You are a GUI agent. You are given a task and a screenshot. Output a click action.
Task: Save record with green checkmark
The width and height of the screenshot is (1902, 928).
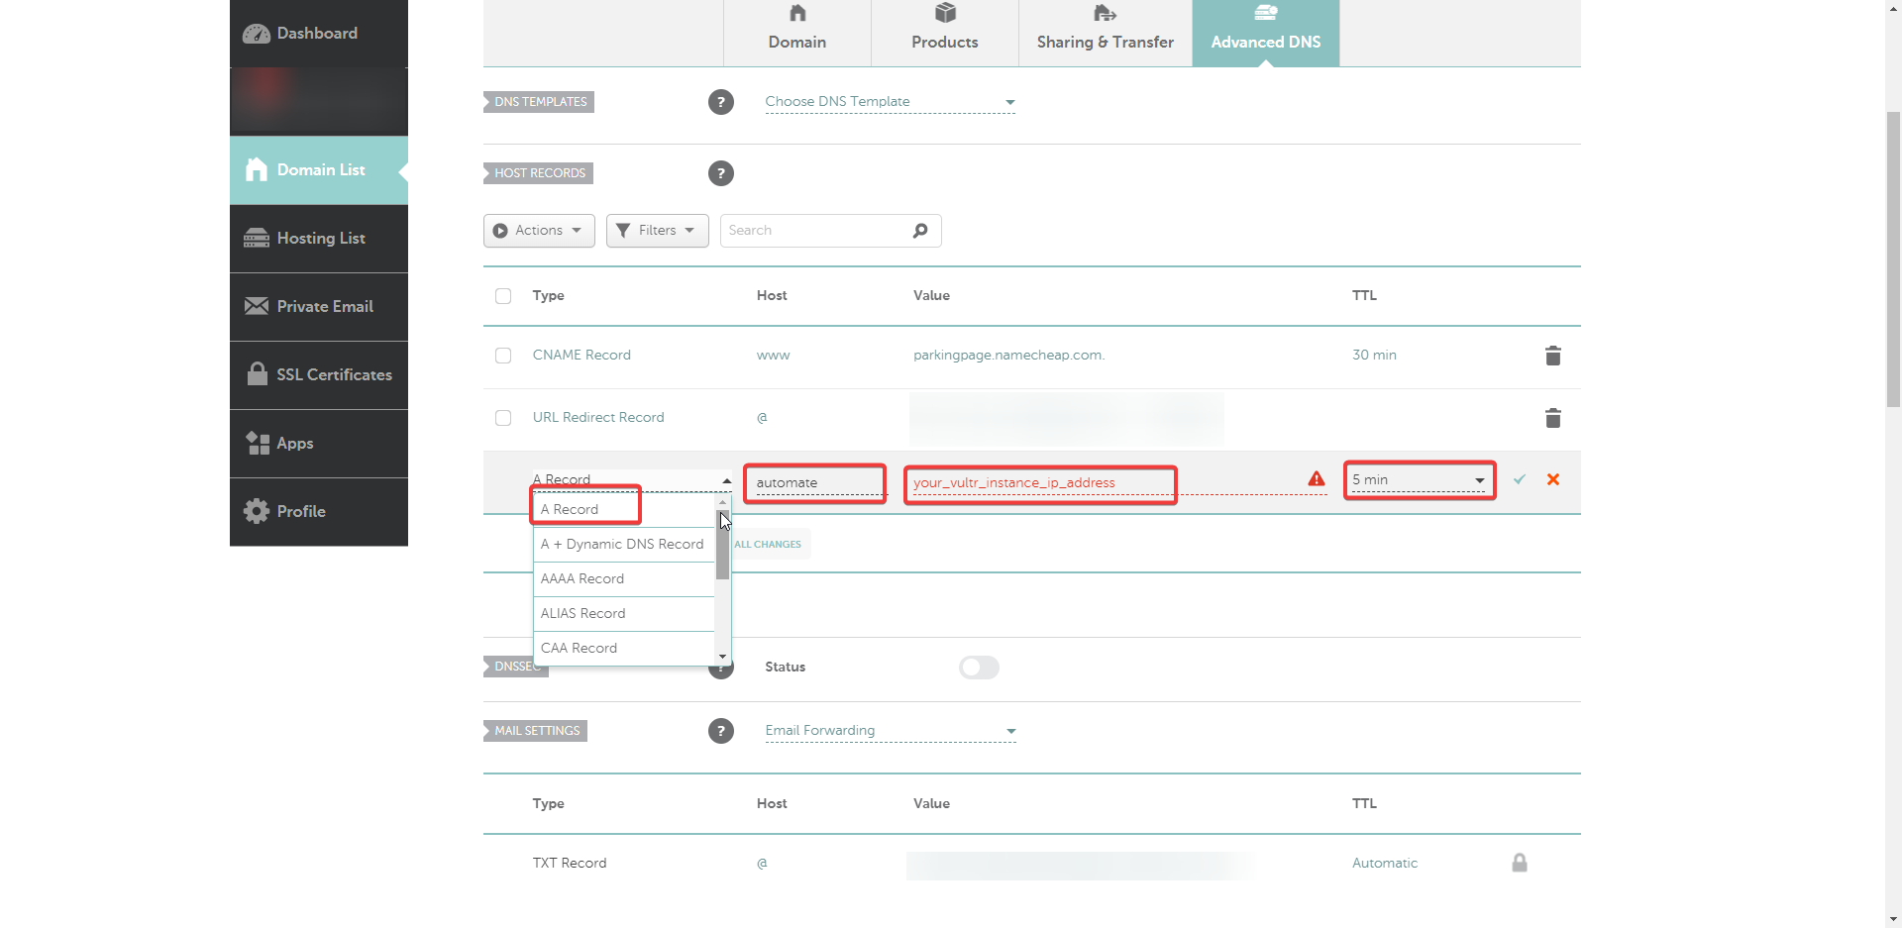click(1520, 479)
